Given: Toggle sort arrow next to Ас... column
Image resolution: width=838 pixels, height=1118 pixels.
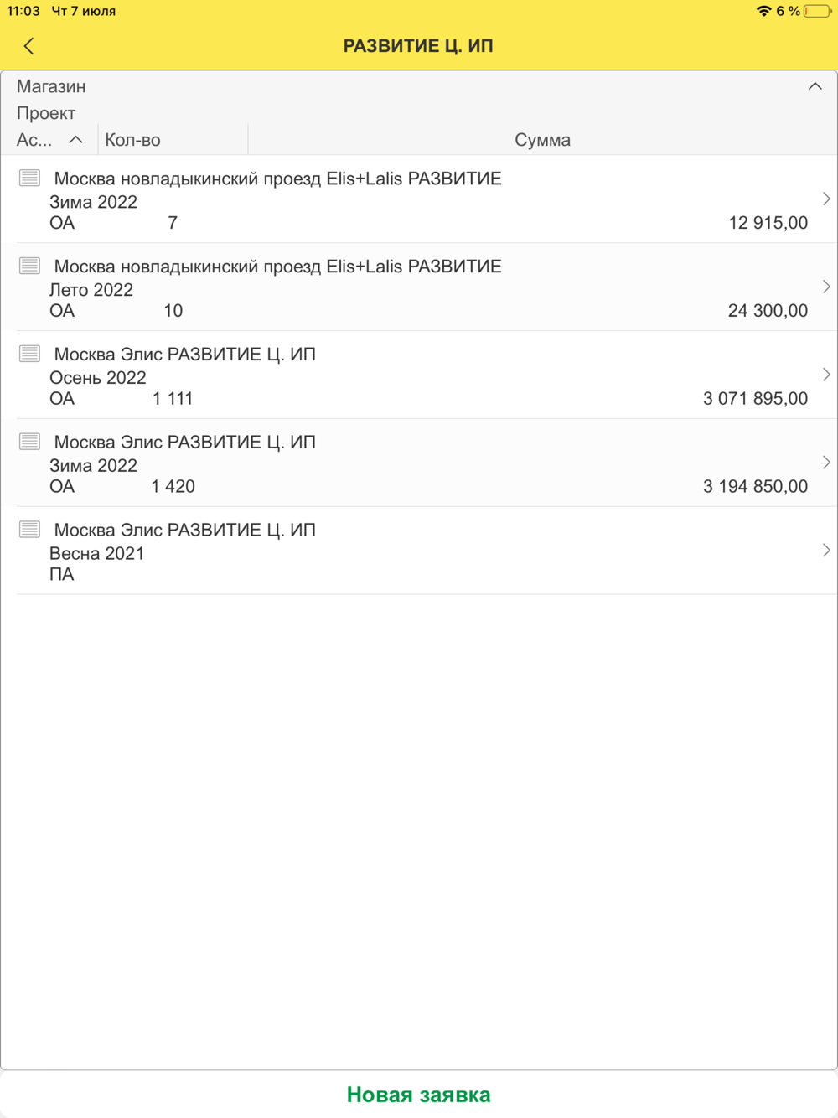Looking at the screenshot, I should click(x=75, y=140).
